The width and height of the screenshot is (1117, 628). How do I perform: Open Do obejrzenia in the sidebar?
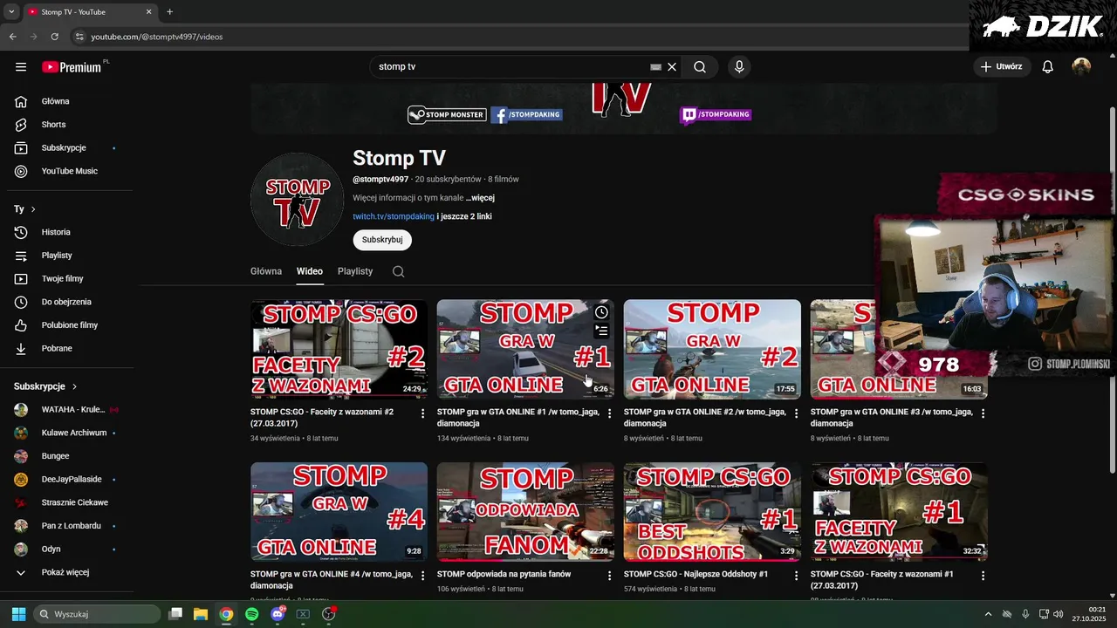(68, 302)
